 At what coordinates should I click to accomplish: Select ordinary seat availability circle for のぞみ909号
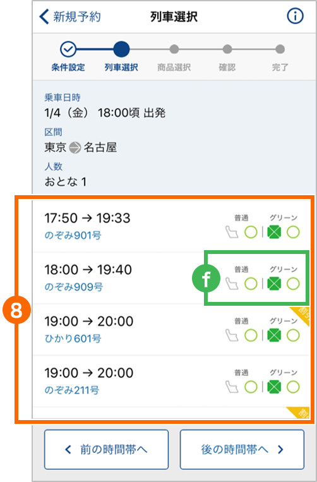251,284
